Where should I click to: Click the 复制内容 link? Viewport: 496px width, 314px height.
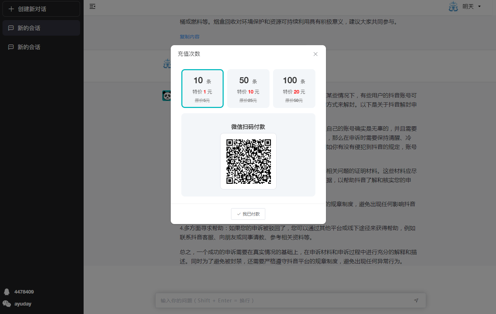[190, 37]
